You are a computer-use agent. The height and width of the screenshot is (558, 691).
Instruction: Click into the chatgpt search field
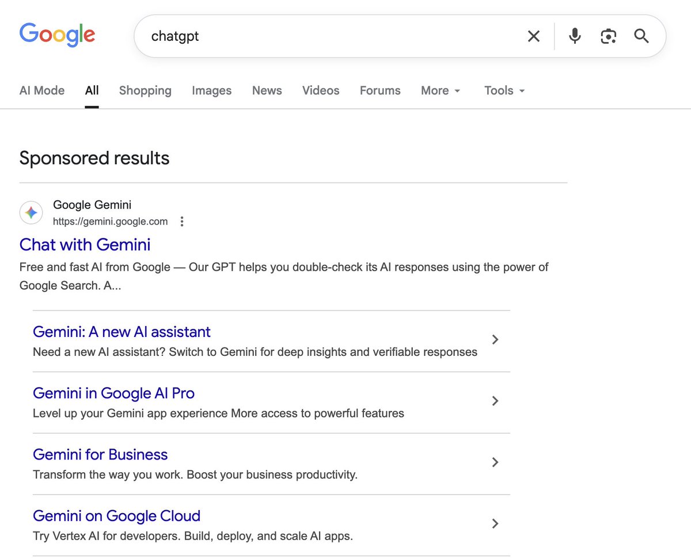[334, 36]
